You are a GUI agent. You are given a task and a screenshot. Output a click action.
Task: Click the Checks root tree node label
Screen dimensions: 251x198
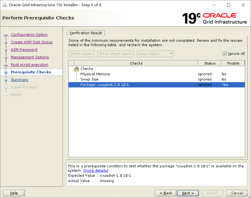click(87, 69)
